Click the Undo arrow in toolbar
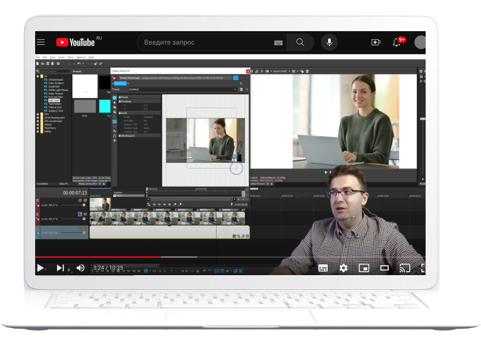 click(x=79, y=64)
